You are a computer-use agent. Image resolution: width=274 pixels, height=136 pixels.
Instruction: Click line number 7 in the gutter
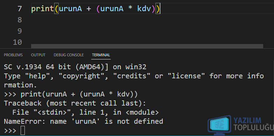click(20, 8)
